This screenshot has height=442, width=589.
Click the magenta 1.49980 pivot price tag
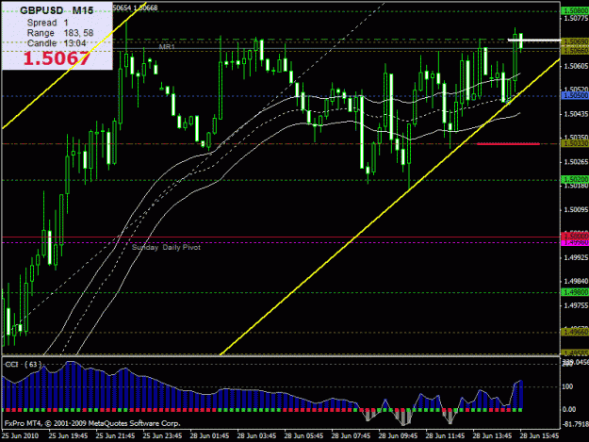(575, 242)
